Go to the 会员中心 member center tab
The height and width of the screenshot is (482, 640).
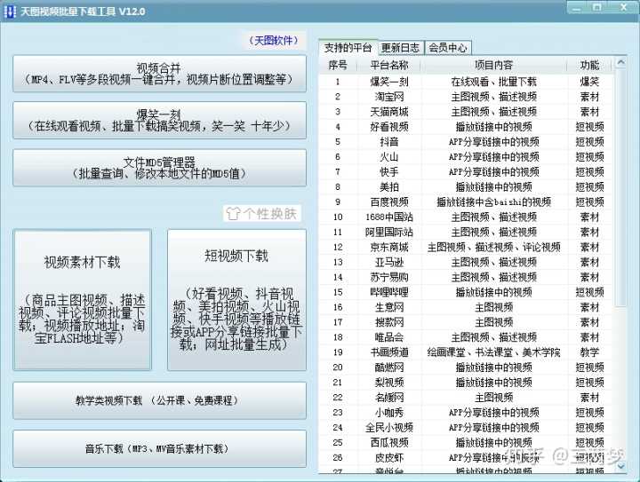448,48
